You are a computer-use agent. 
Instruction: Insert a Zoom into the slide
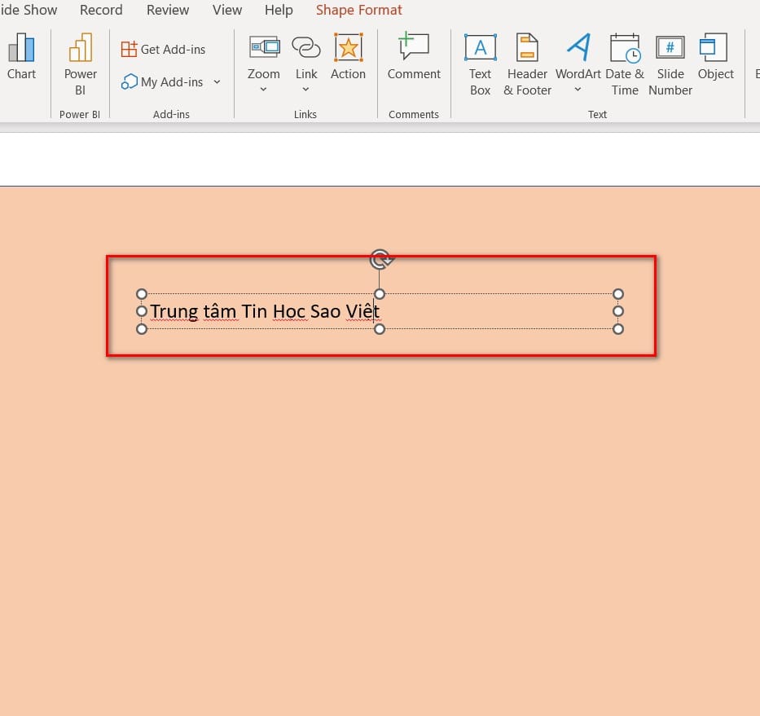click(x=263, y=57)
